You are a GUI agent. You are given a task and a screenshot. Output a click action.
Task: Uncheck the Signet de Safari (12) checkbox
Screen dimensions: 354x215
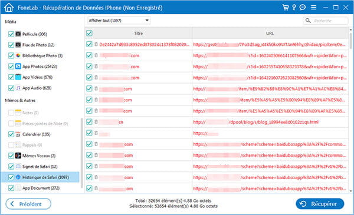tap(11, 166)
